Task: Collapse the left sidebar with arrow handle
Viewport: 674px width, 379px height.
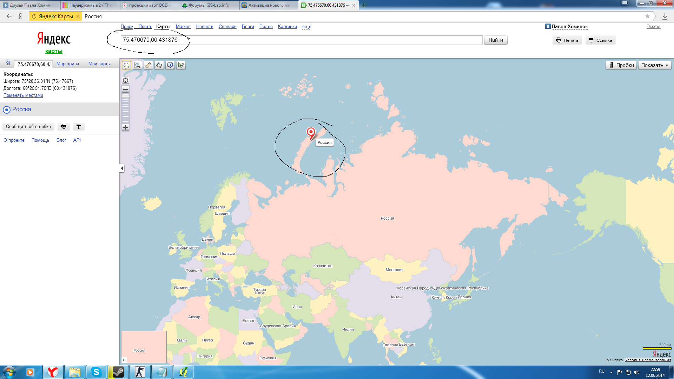Action: point(122,168)
